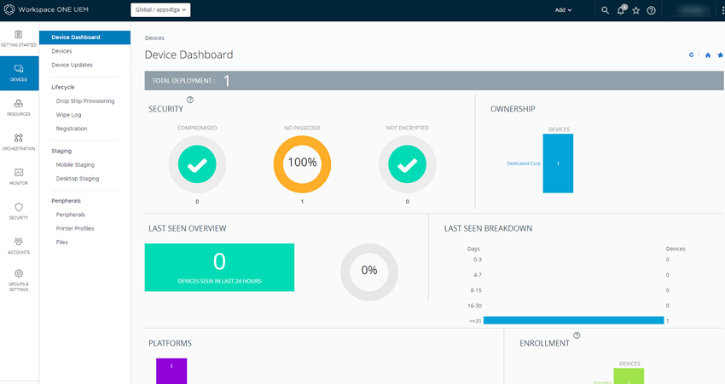Click devices seen in last 24 hours tile
This screenshot has height=384, width=725.
pyautogui.click(x=219, y=267)
